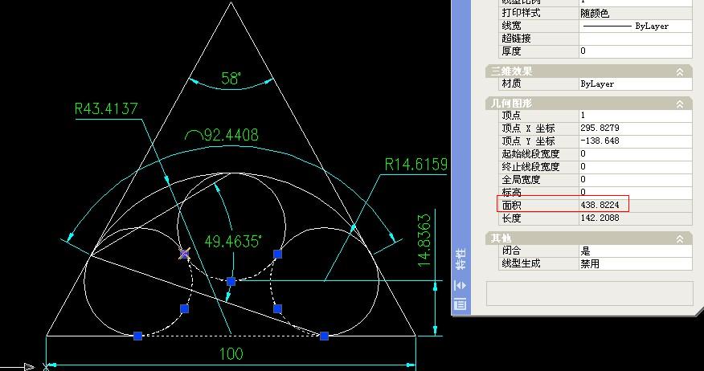Collapse the 三维效果 section
This screenshot has width=704, height=371.
pos(680,71)
